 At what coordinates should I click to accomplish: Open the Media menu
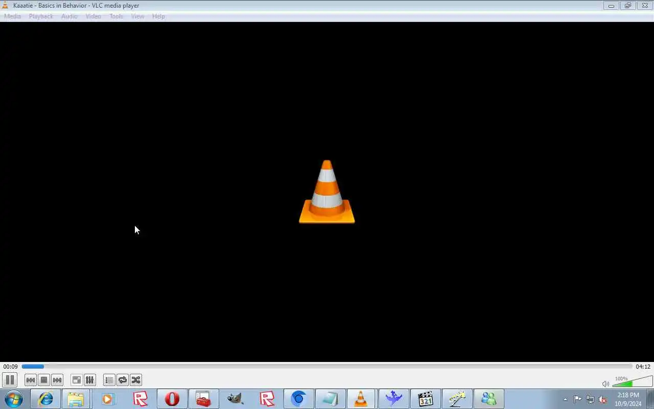13,16
